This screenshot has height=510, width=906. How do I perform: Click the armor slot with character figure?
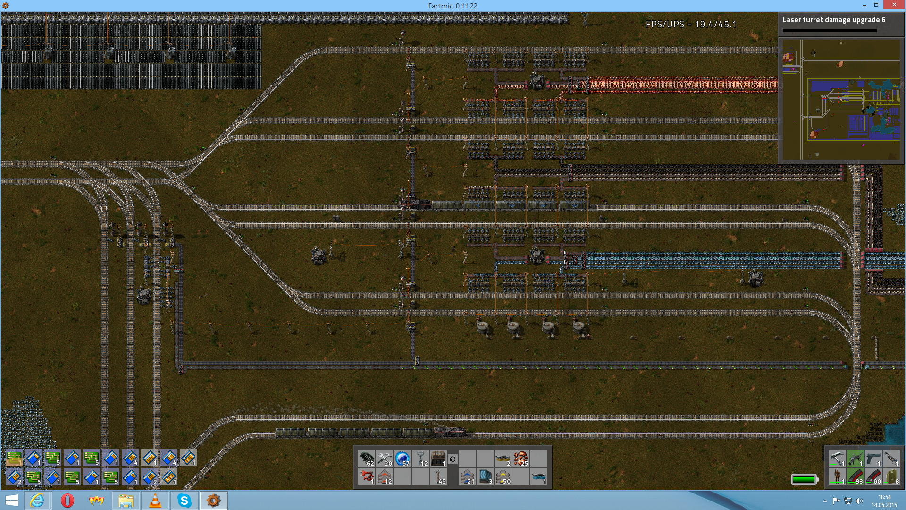click(837, 476)
